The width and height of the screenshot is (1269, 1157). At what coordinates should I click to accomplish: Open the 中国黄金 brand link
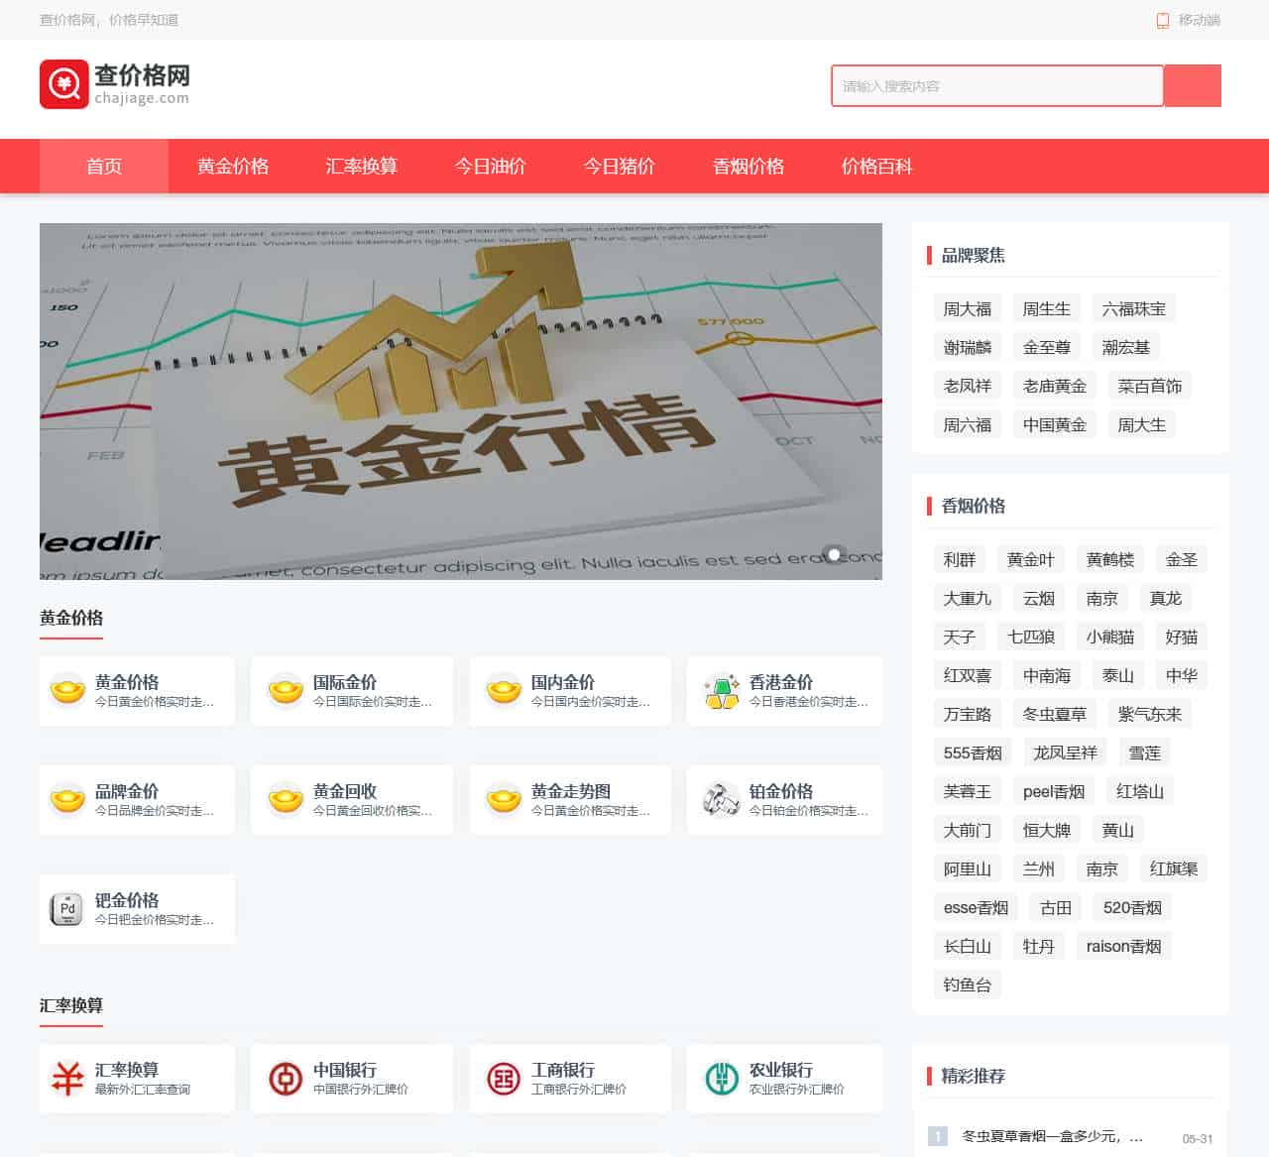tap(1055, 424)
